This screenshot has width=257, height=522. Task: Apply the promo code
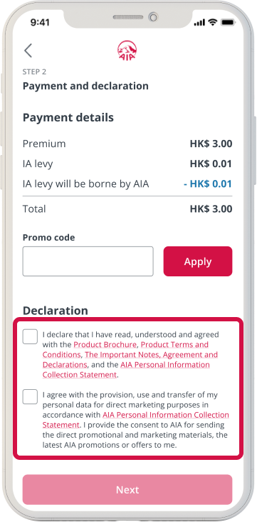(198, 261)
